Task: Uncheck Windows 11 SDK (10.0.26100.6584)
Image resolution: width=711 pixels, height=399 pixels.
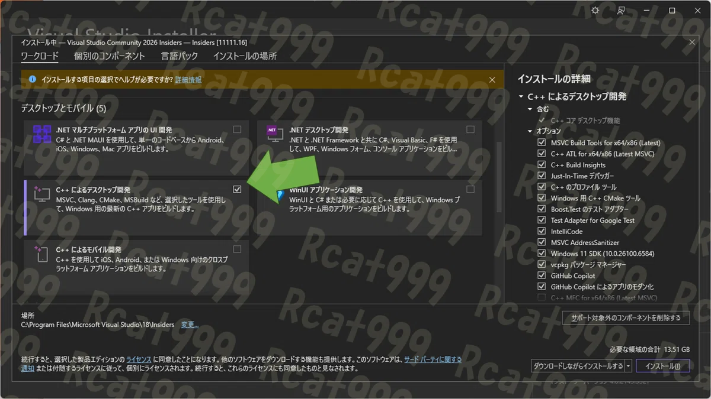Action: [x=541, y=254]
